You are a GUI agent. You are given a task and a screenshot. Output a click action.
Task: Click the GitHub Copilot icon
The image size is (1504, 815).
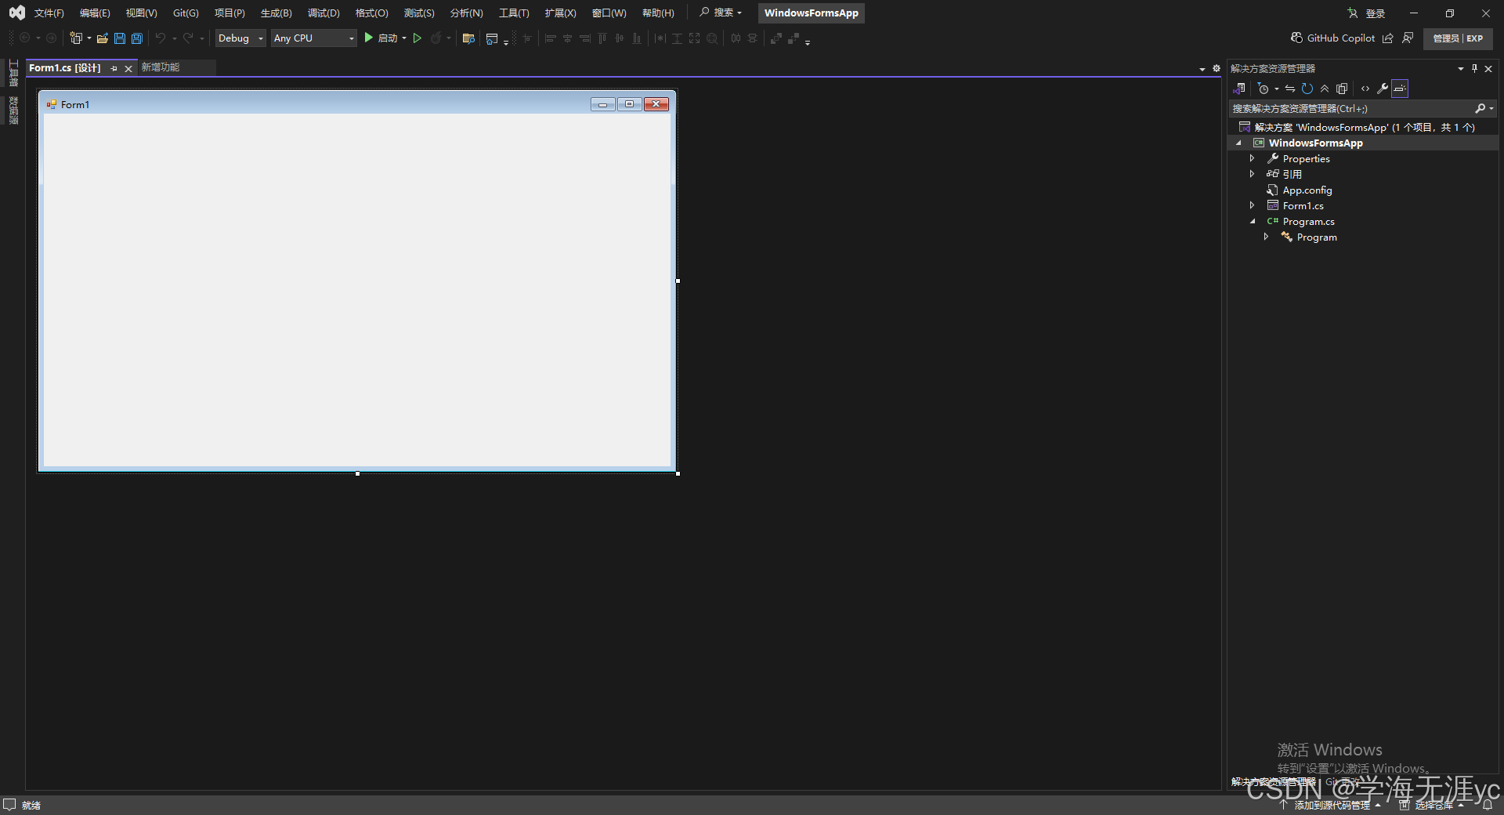(x=1296, y=38)
